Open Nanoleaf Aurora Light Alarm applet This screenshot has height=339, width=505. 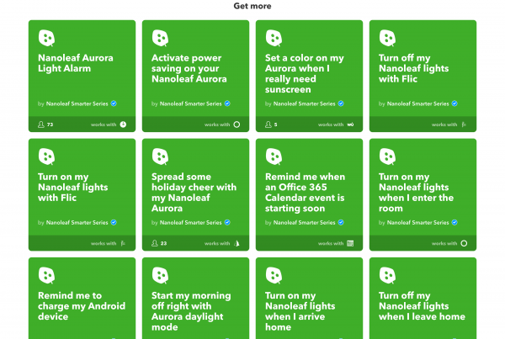82,76
